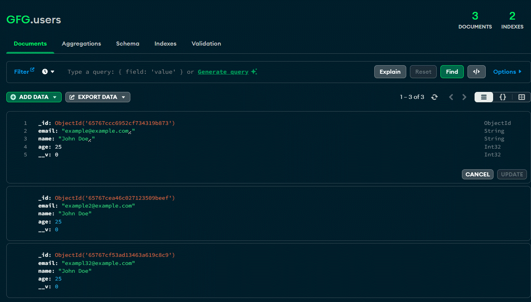The height and width of the screenshot is (302, 531).
Task: Switch to the Aggregations tab
Action: point(81,44)
